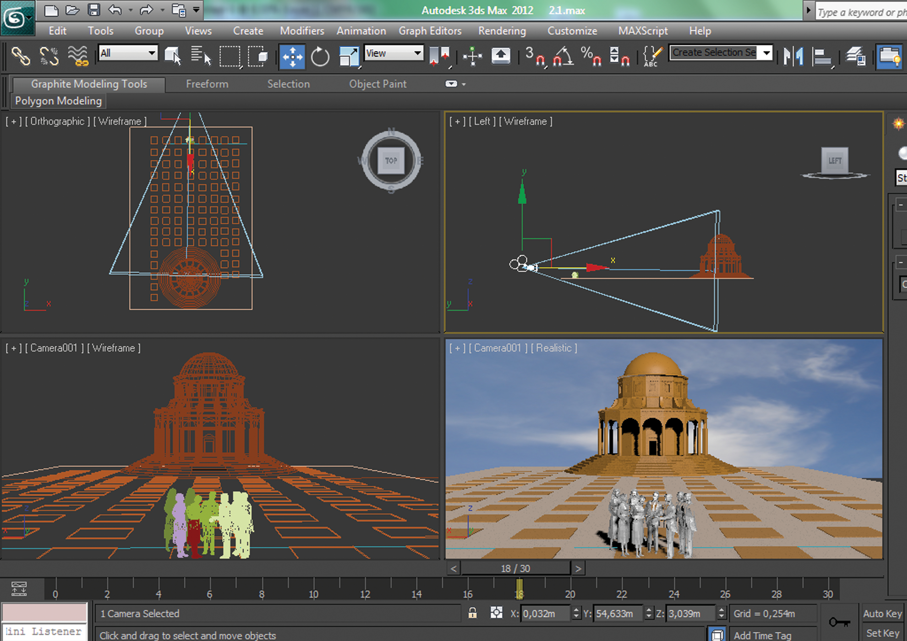Choose Rectangular Selection Region tool
The height and width of the screenshot is (641, 907).
(x=230, y=57)
